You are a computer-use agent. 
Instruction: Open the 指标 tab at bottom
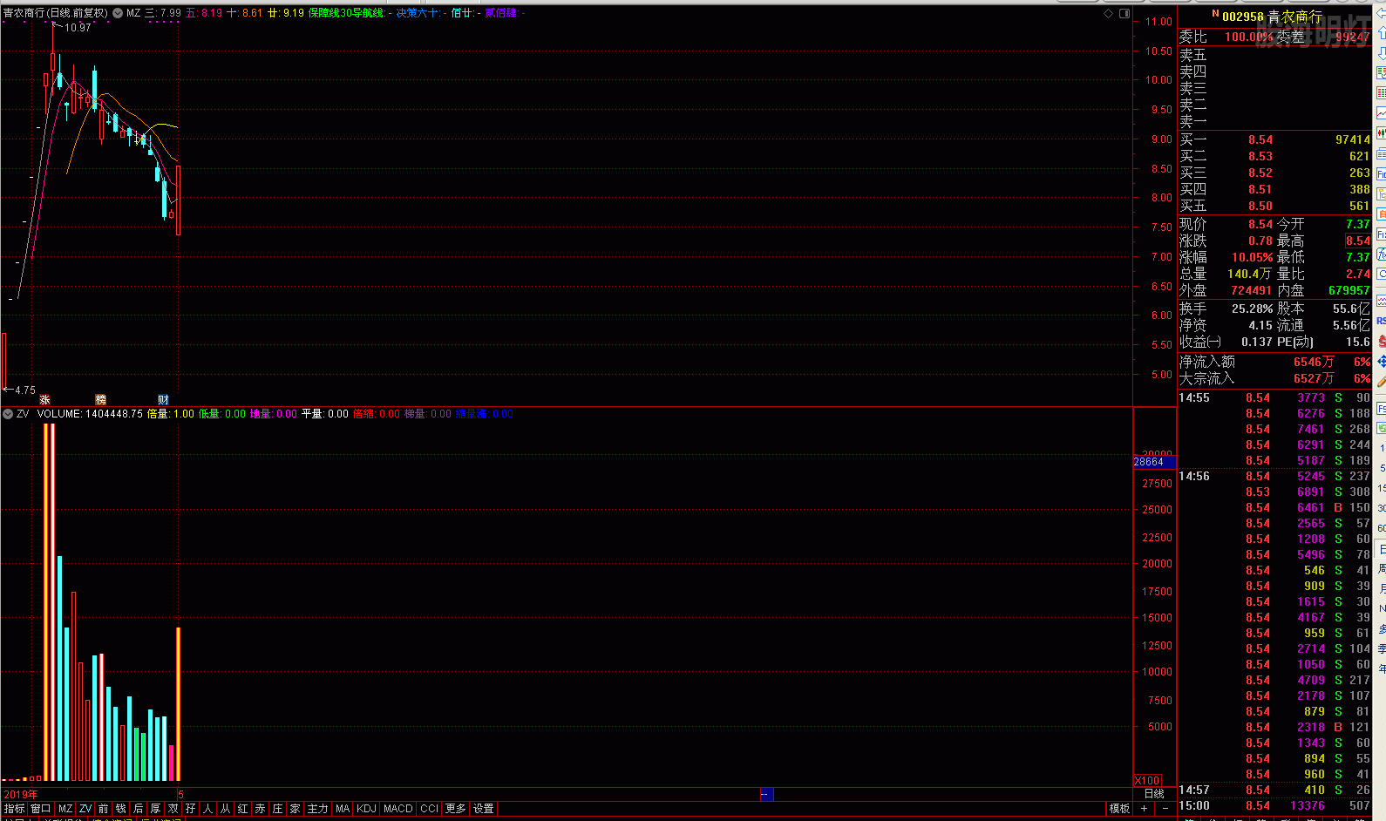[x=14, y=809]
